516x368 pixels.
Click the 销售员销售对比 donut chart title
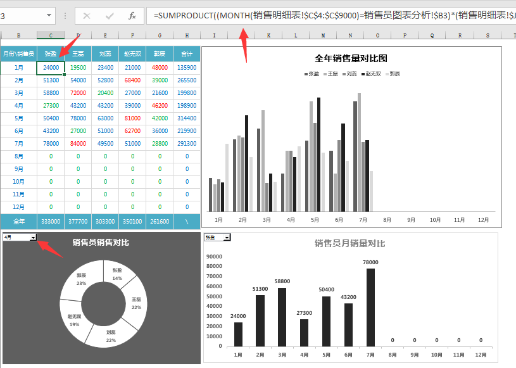pyautogui.click(x=101, y=243)
